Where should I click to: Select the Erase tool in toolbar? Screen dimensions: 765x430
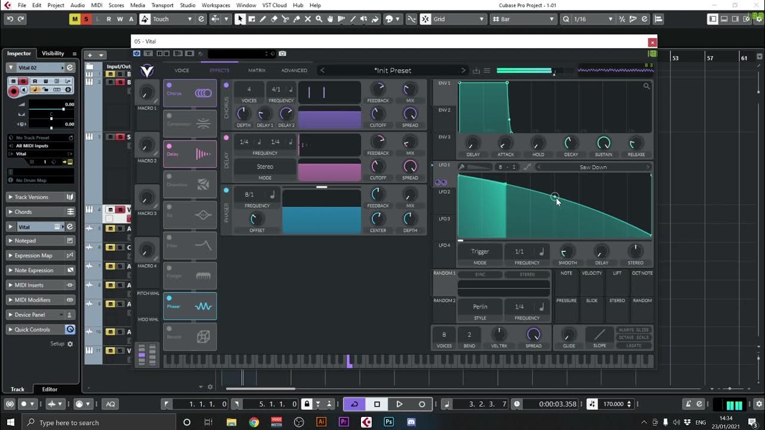pyautogui.click(x=274, y=19)
